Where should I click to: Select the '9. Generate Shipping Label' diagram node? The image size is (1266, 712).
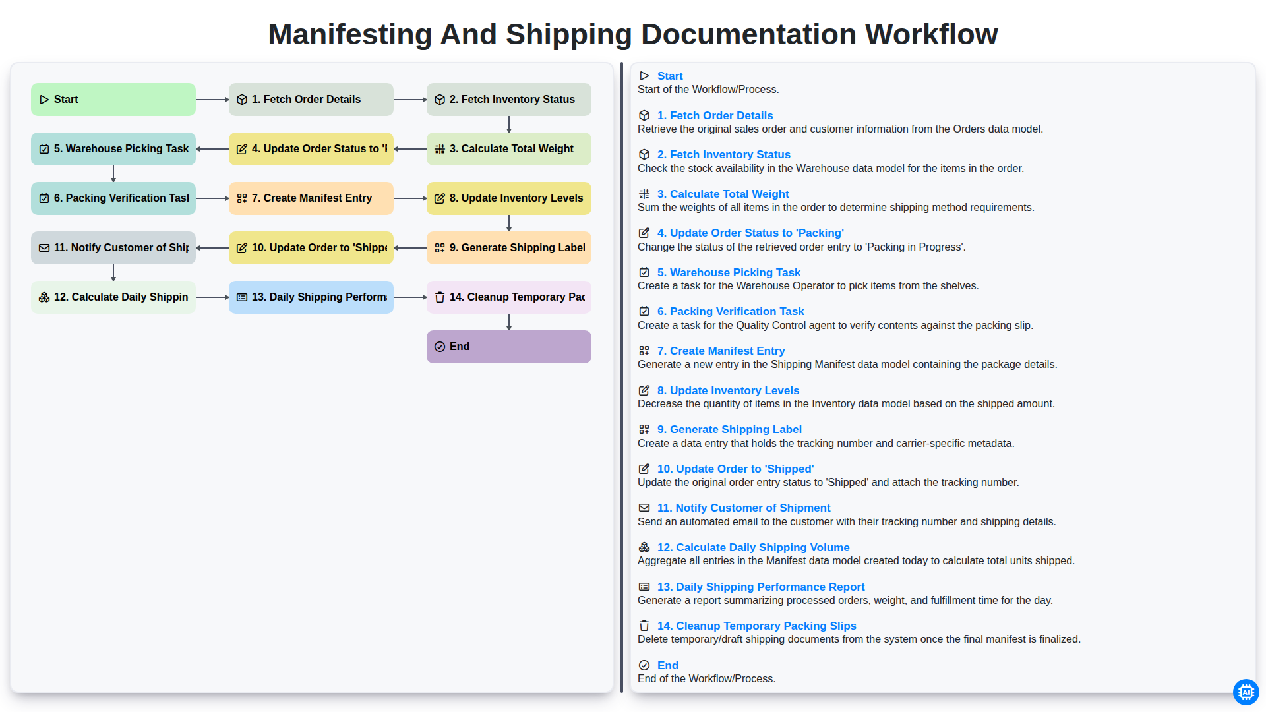pos(509,248)
